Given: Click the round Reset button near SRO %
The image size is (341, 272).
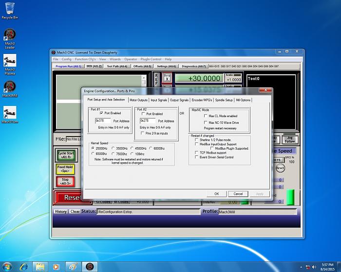Looking at the screenshot, I should [x=280, y=168].
